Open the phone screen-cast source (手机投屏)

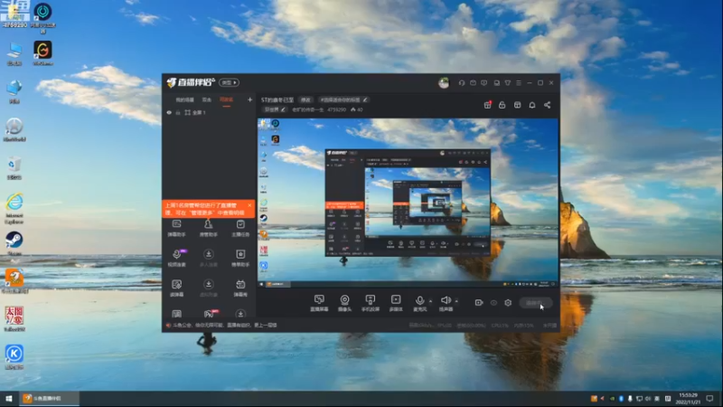[x=371, y=303]
